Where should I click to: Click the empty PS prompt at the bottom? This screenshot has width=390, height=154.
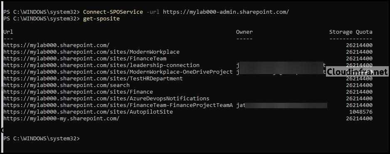click(x=42, y=138)
